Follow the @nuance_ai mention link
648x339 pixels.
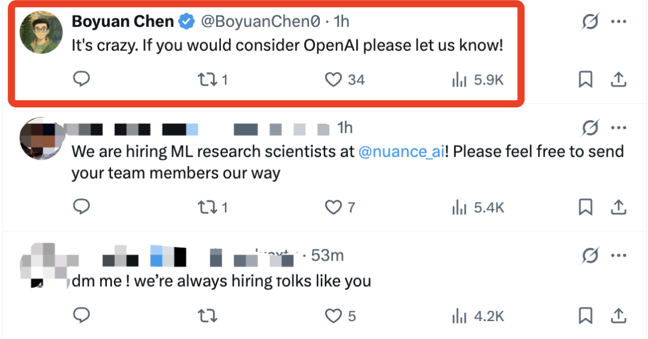(x=401, y=151)
